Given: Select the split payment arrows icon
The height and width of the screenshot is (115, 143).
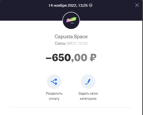Looking at the screenshot, I should coord(54,82).
